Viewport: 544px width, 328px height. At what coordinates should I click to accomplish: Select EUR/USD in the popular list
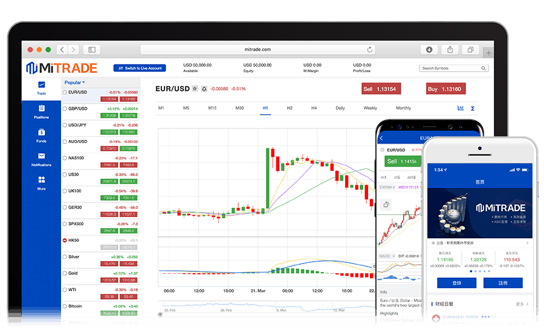pyautogui.click(x=100, y=95)
